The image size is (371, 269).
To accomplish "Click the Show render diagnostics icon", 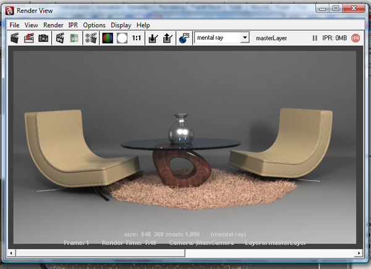I will pyautogui.click(x=184, y=38).
